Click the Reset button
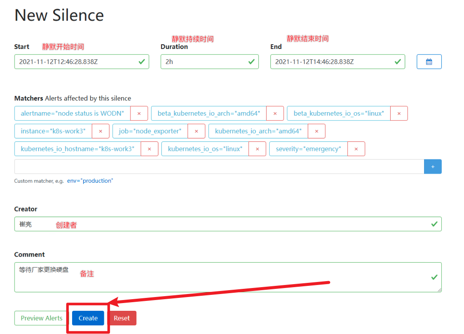The width and height of the screenshot is (464, 334). 121,318
